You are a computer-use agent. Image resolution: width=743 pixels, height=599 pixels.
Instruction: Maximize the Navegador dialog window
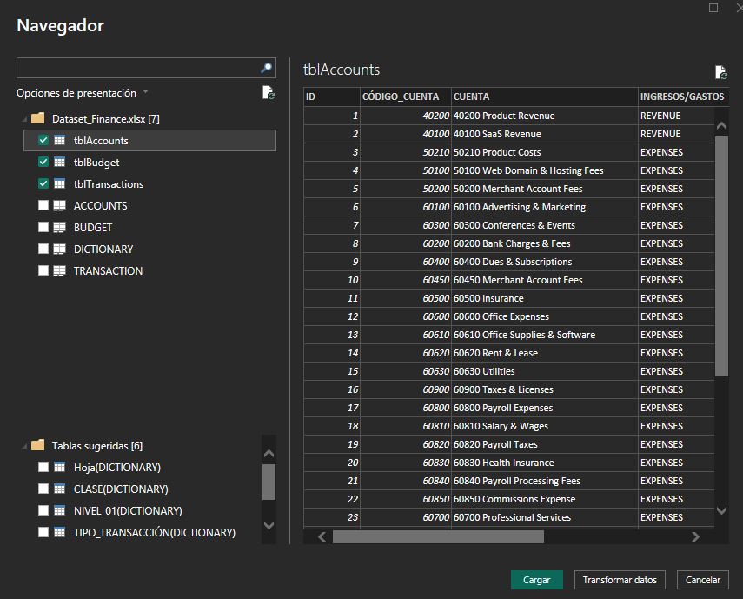(x=713, y=8)
